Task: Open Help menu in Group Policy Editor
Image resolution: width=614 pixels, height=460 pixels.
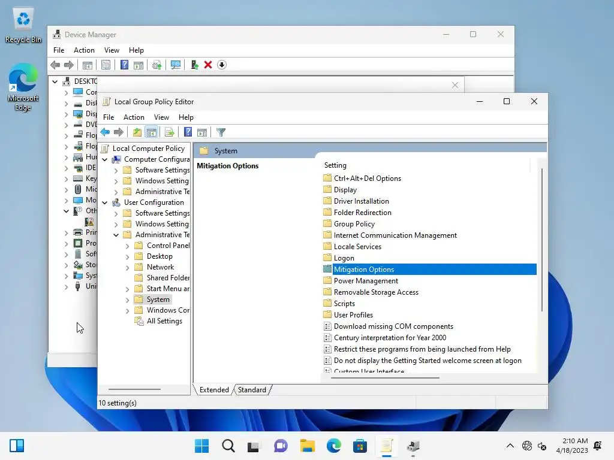Action: click(x=186, y=117)
